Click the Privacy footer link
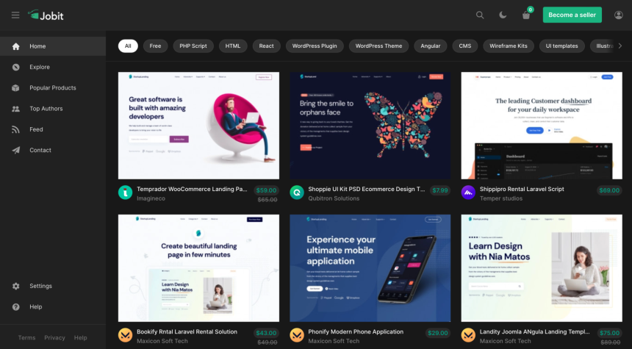632x349 pixels. [x=54, y=338]
